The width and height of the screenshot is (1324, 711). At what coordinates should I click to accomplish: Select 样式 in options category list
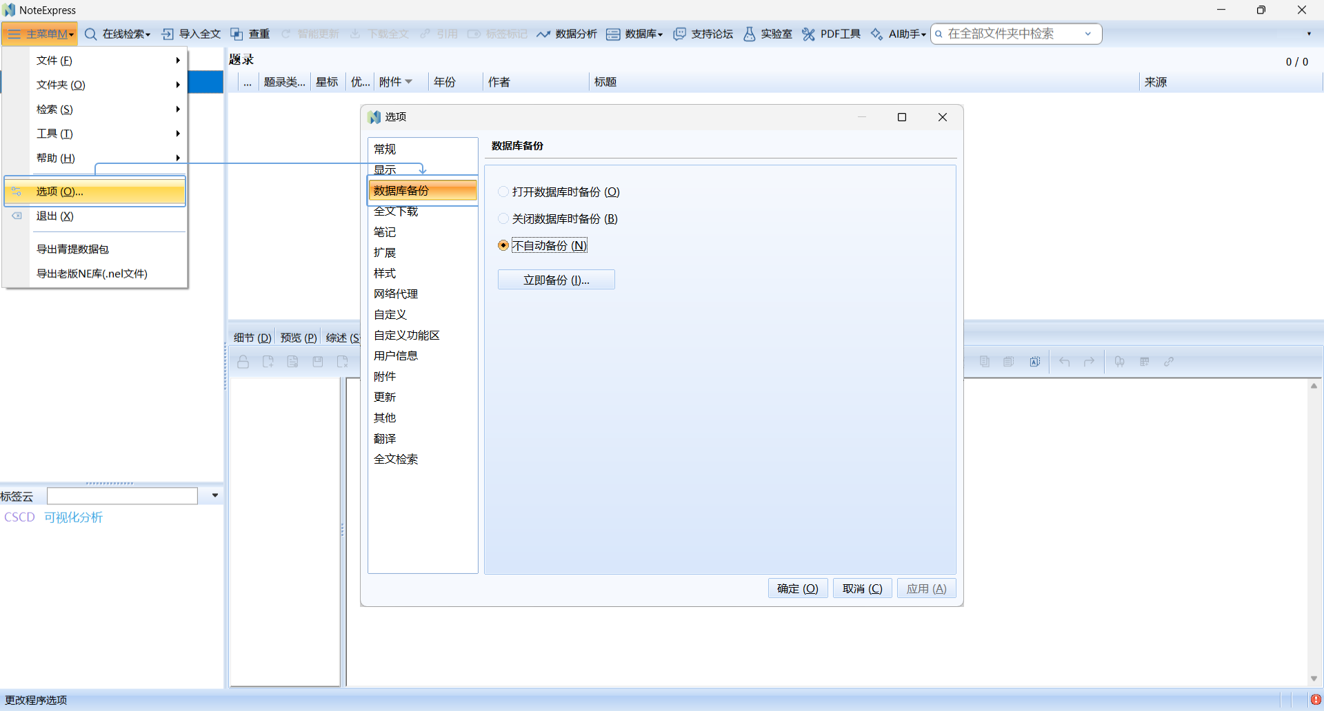[423, 273]
